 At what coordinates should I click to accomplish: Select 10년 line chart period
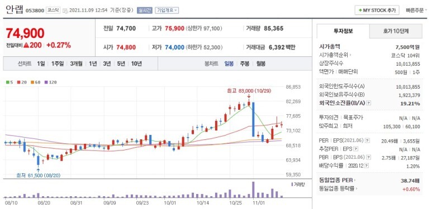tap(136, 64)
